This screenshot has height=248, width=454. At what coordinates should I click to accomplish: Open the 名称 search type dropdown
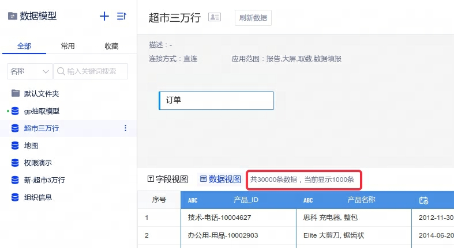[x=29, y=71]
